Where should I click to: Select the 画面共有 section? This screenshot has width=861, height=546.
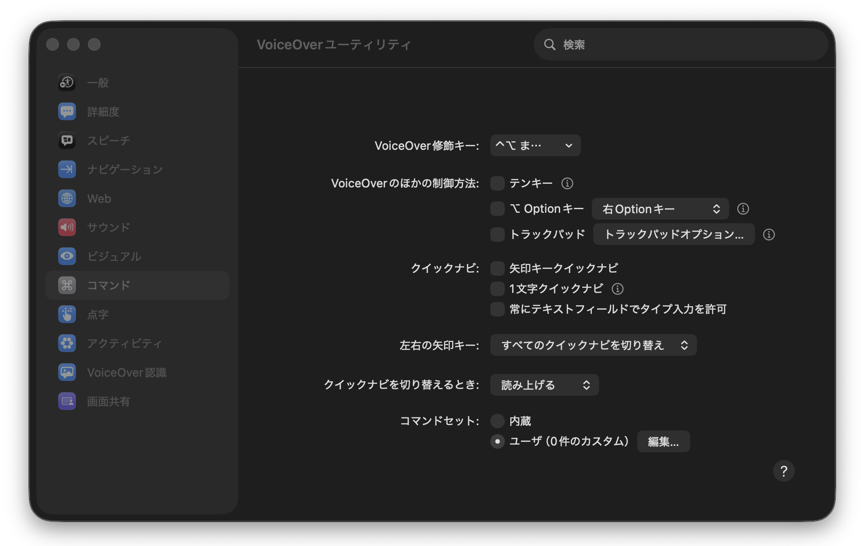tap(137, 401)
